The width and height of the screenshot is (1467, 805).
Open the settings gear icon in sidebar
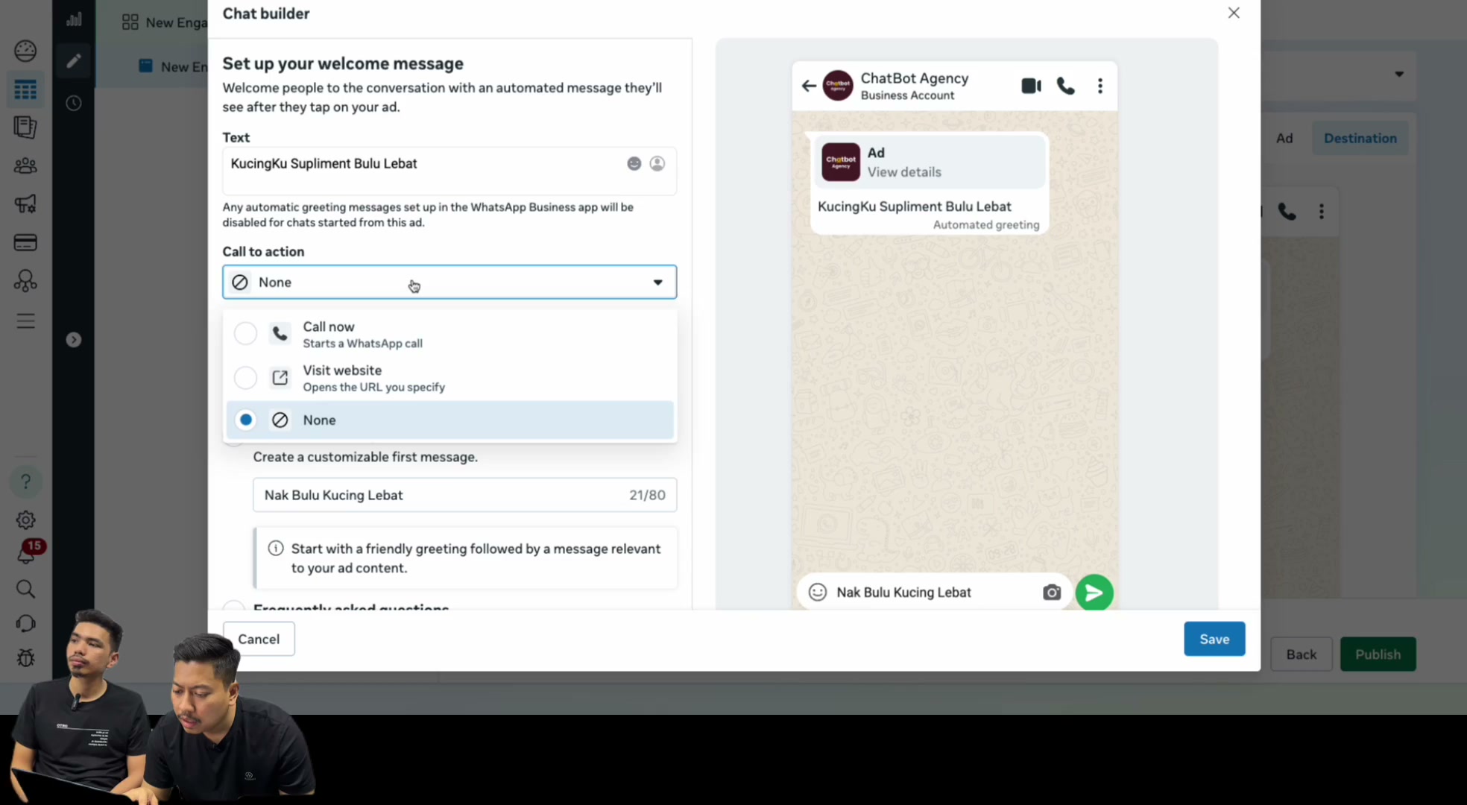(x=25, y=520)
